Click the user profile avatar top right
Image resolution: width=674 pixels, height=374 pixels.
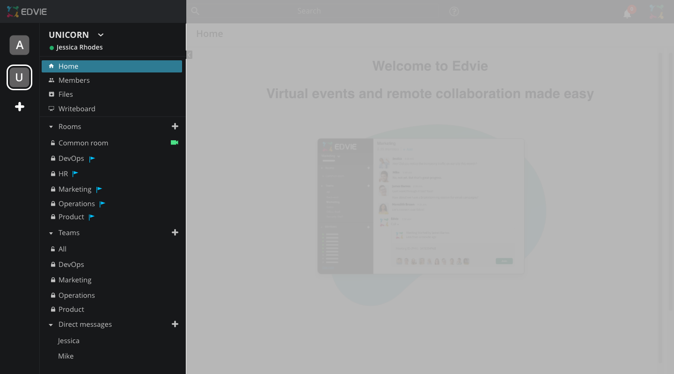(657, 12)
